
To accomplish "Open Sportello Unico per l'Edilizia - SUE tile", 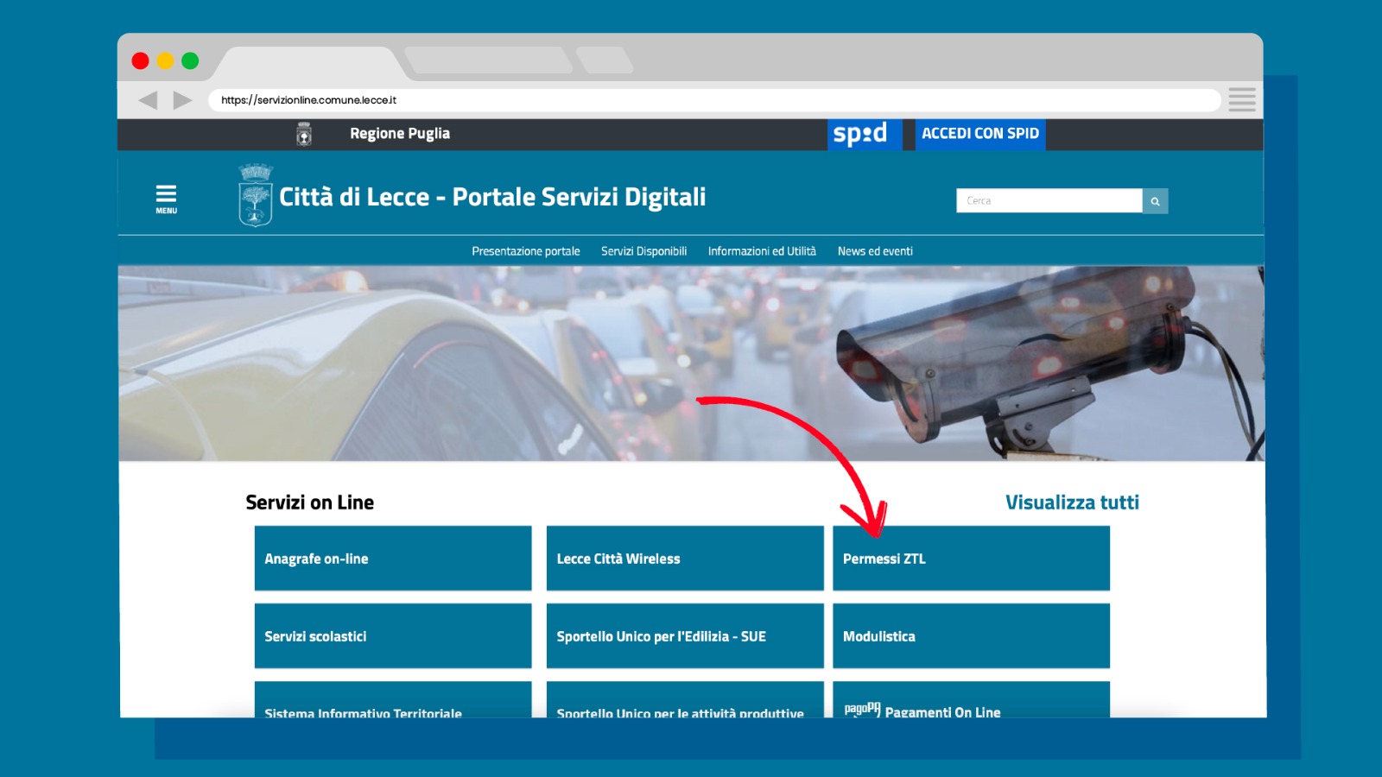I will [x=685, y=636].
